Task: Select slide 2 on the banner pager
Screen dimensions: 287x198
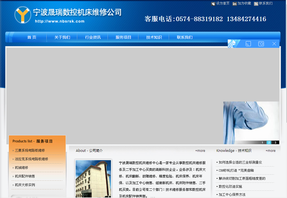Action: coord(269,142)
